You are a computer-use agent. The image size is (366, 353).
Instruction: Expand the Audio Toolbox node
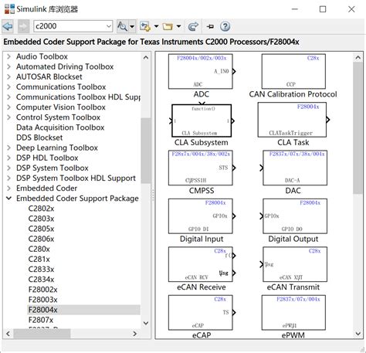(x=8, y=56)
